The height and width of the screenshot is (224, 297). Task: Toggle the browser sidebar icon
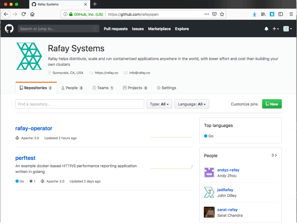(281, 14)
